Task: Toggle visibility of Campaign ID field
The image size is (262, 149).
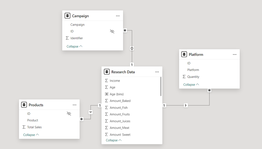Action: pyautogui.click(x=112, y=31)
